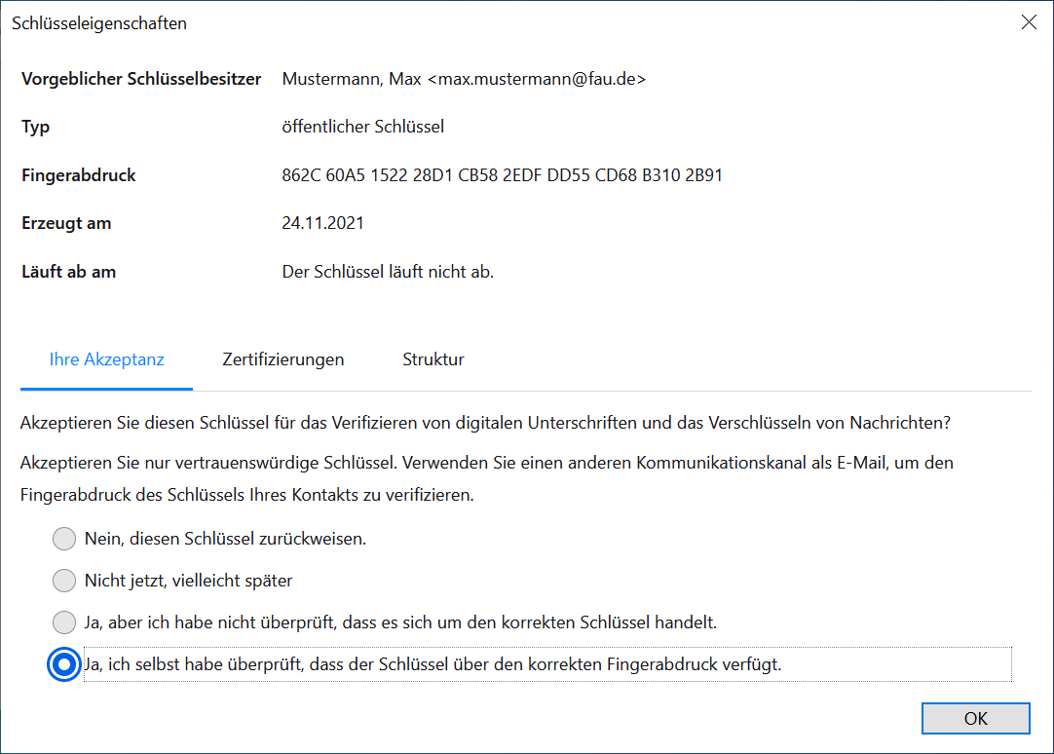Pick 'Ja, ich selbst habe überprüft' radio button
The height and width of the screenshot is (754, 1054).
[x=64, y=664]
